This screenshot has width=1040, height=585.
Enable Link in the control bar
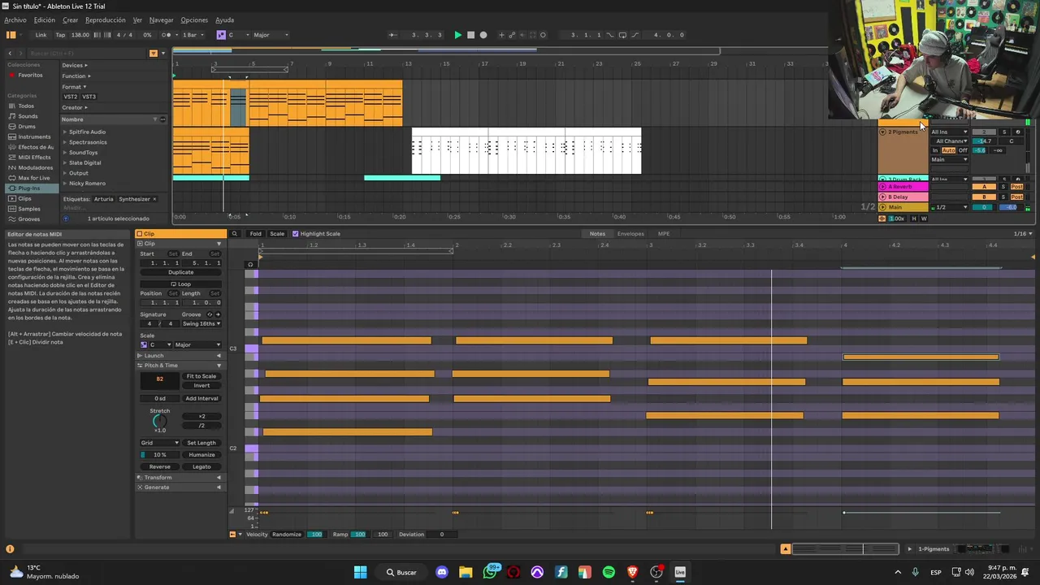tap(41, 35)
